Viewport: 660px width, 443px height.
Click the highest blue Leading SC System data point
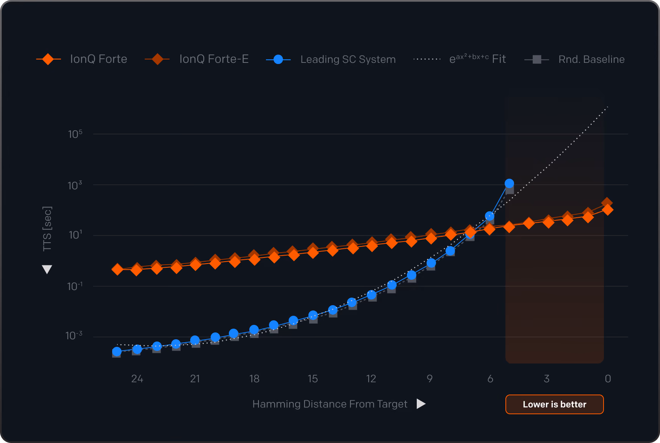pos(509,184)
